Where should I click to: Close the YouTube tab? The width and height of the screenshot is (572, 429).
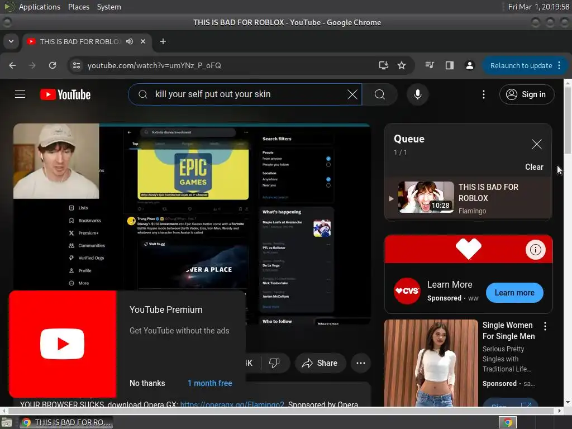143,41
